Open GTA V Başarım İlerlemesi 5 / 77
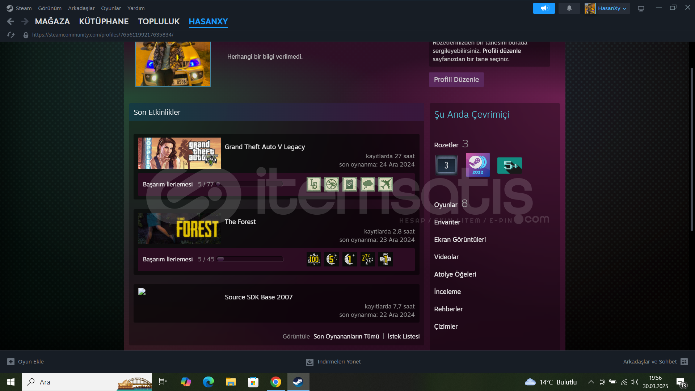The height and width of the screenshot is (391, 695). (178, 184)
